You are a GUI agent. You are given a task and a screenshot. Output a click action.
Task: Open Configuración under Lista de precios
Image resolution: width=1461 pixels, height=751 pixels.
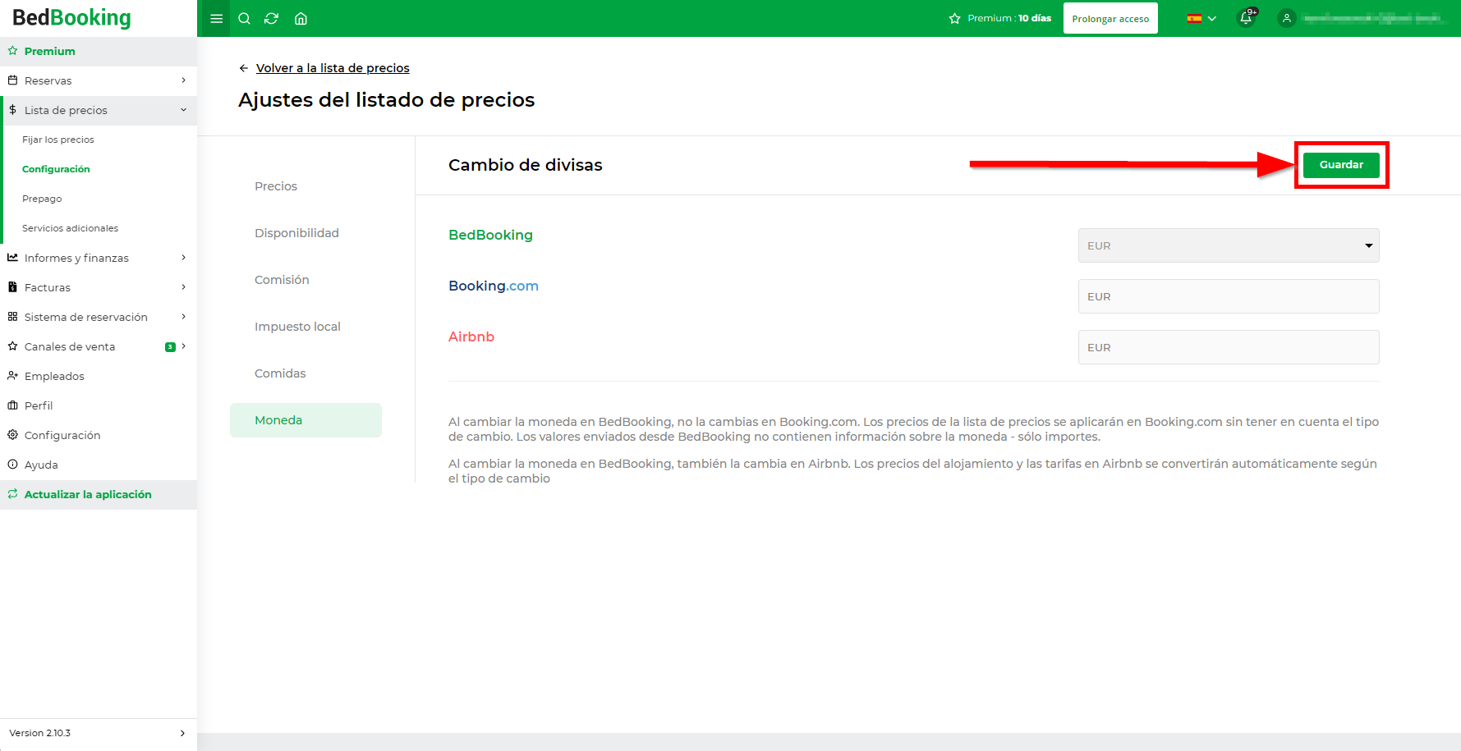(x=56, y=169)
